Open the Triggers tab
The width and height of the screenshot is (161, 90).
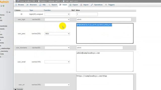pyautogui.click(x=110, y=5)
